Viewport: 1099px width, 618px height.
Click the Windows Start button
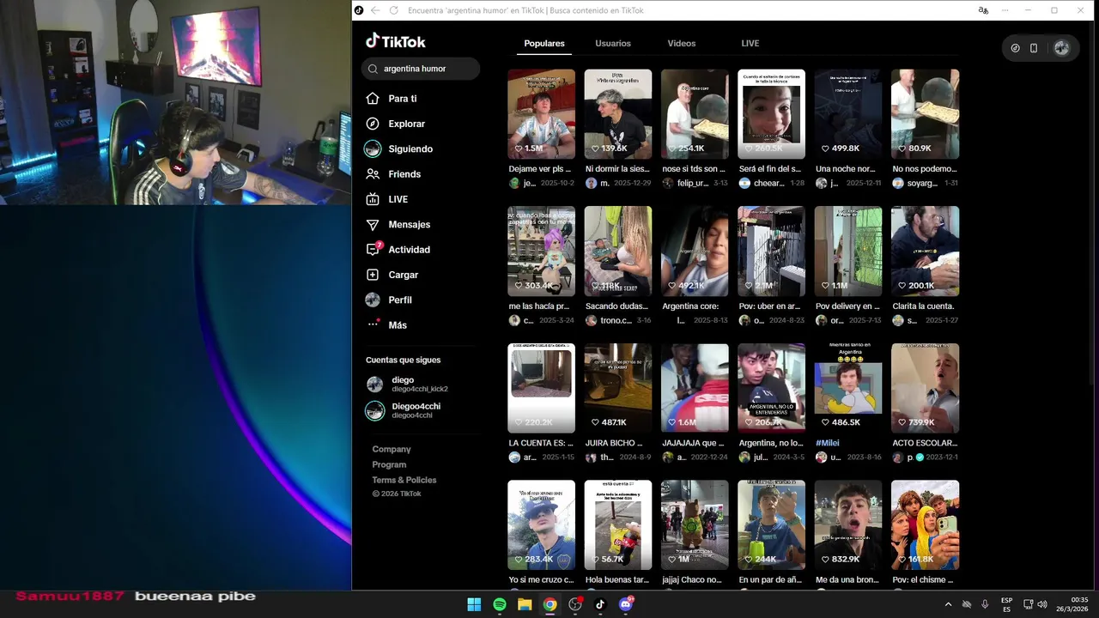tap(474, 604)
